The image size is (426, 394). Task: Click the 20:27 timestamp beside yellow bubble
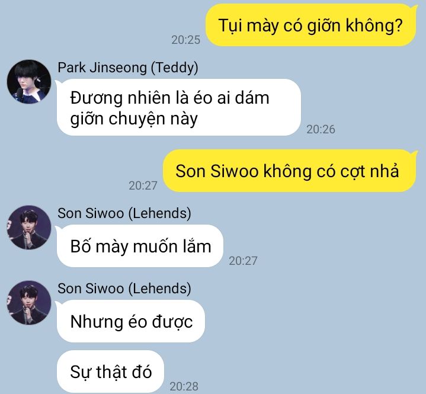tap(143, 185)
